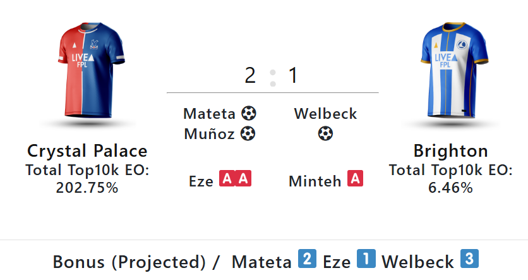The image size is (528, 280).
Task: Click Eze's first red assist badge
Action: pos(227,180)
